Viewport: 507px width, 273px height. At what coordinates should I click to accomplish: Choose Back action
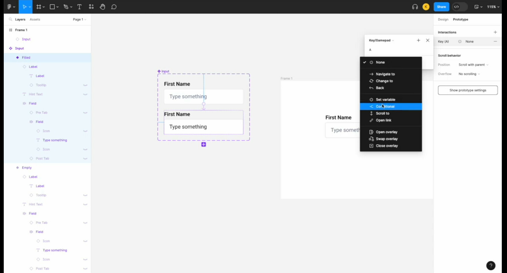tap(391, 88)
